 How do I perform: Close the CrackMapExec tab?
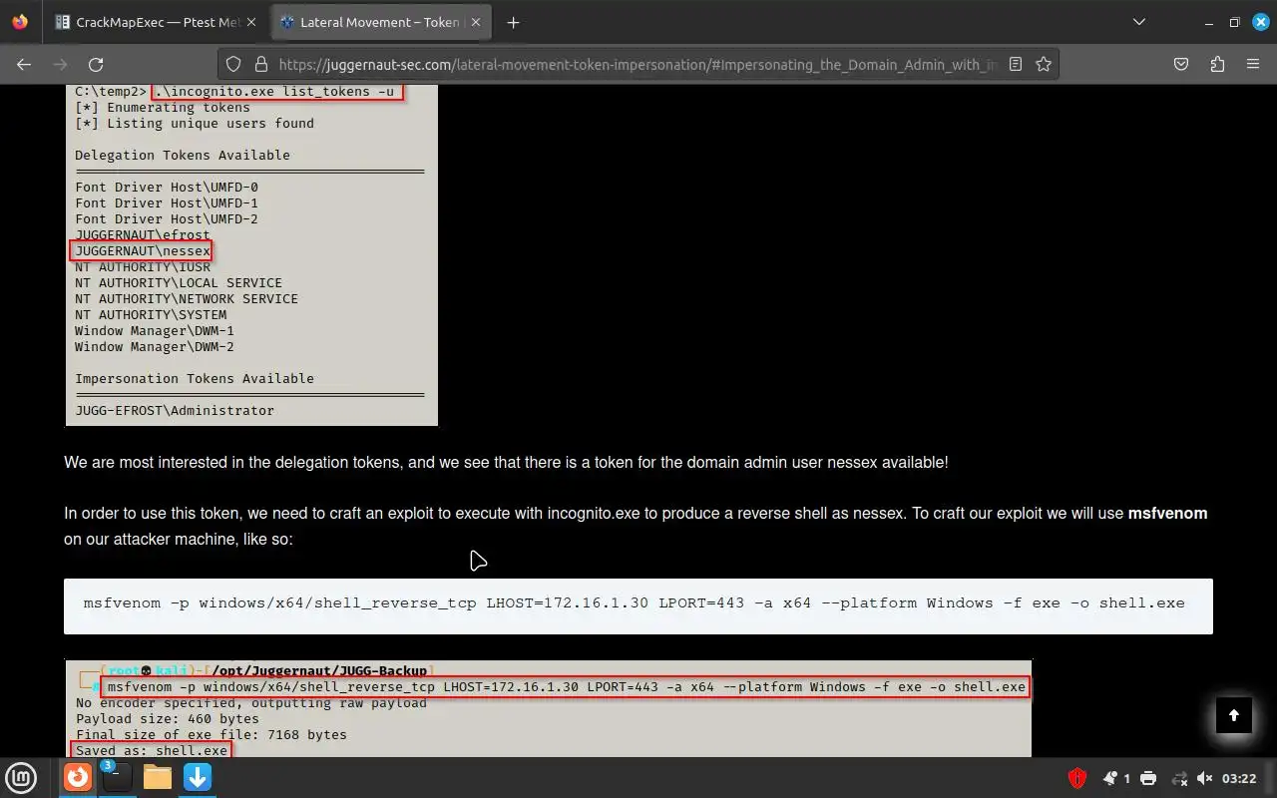pos(249,22)
